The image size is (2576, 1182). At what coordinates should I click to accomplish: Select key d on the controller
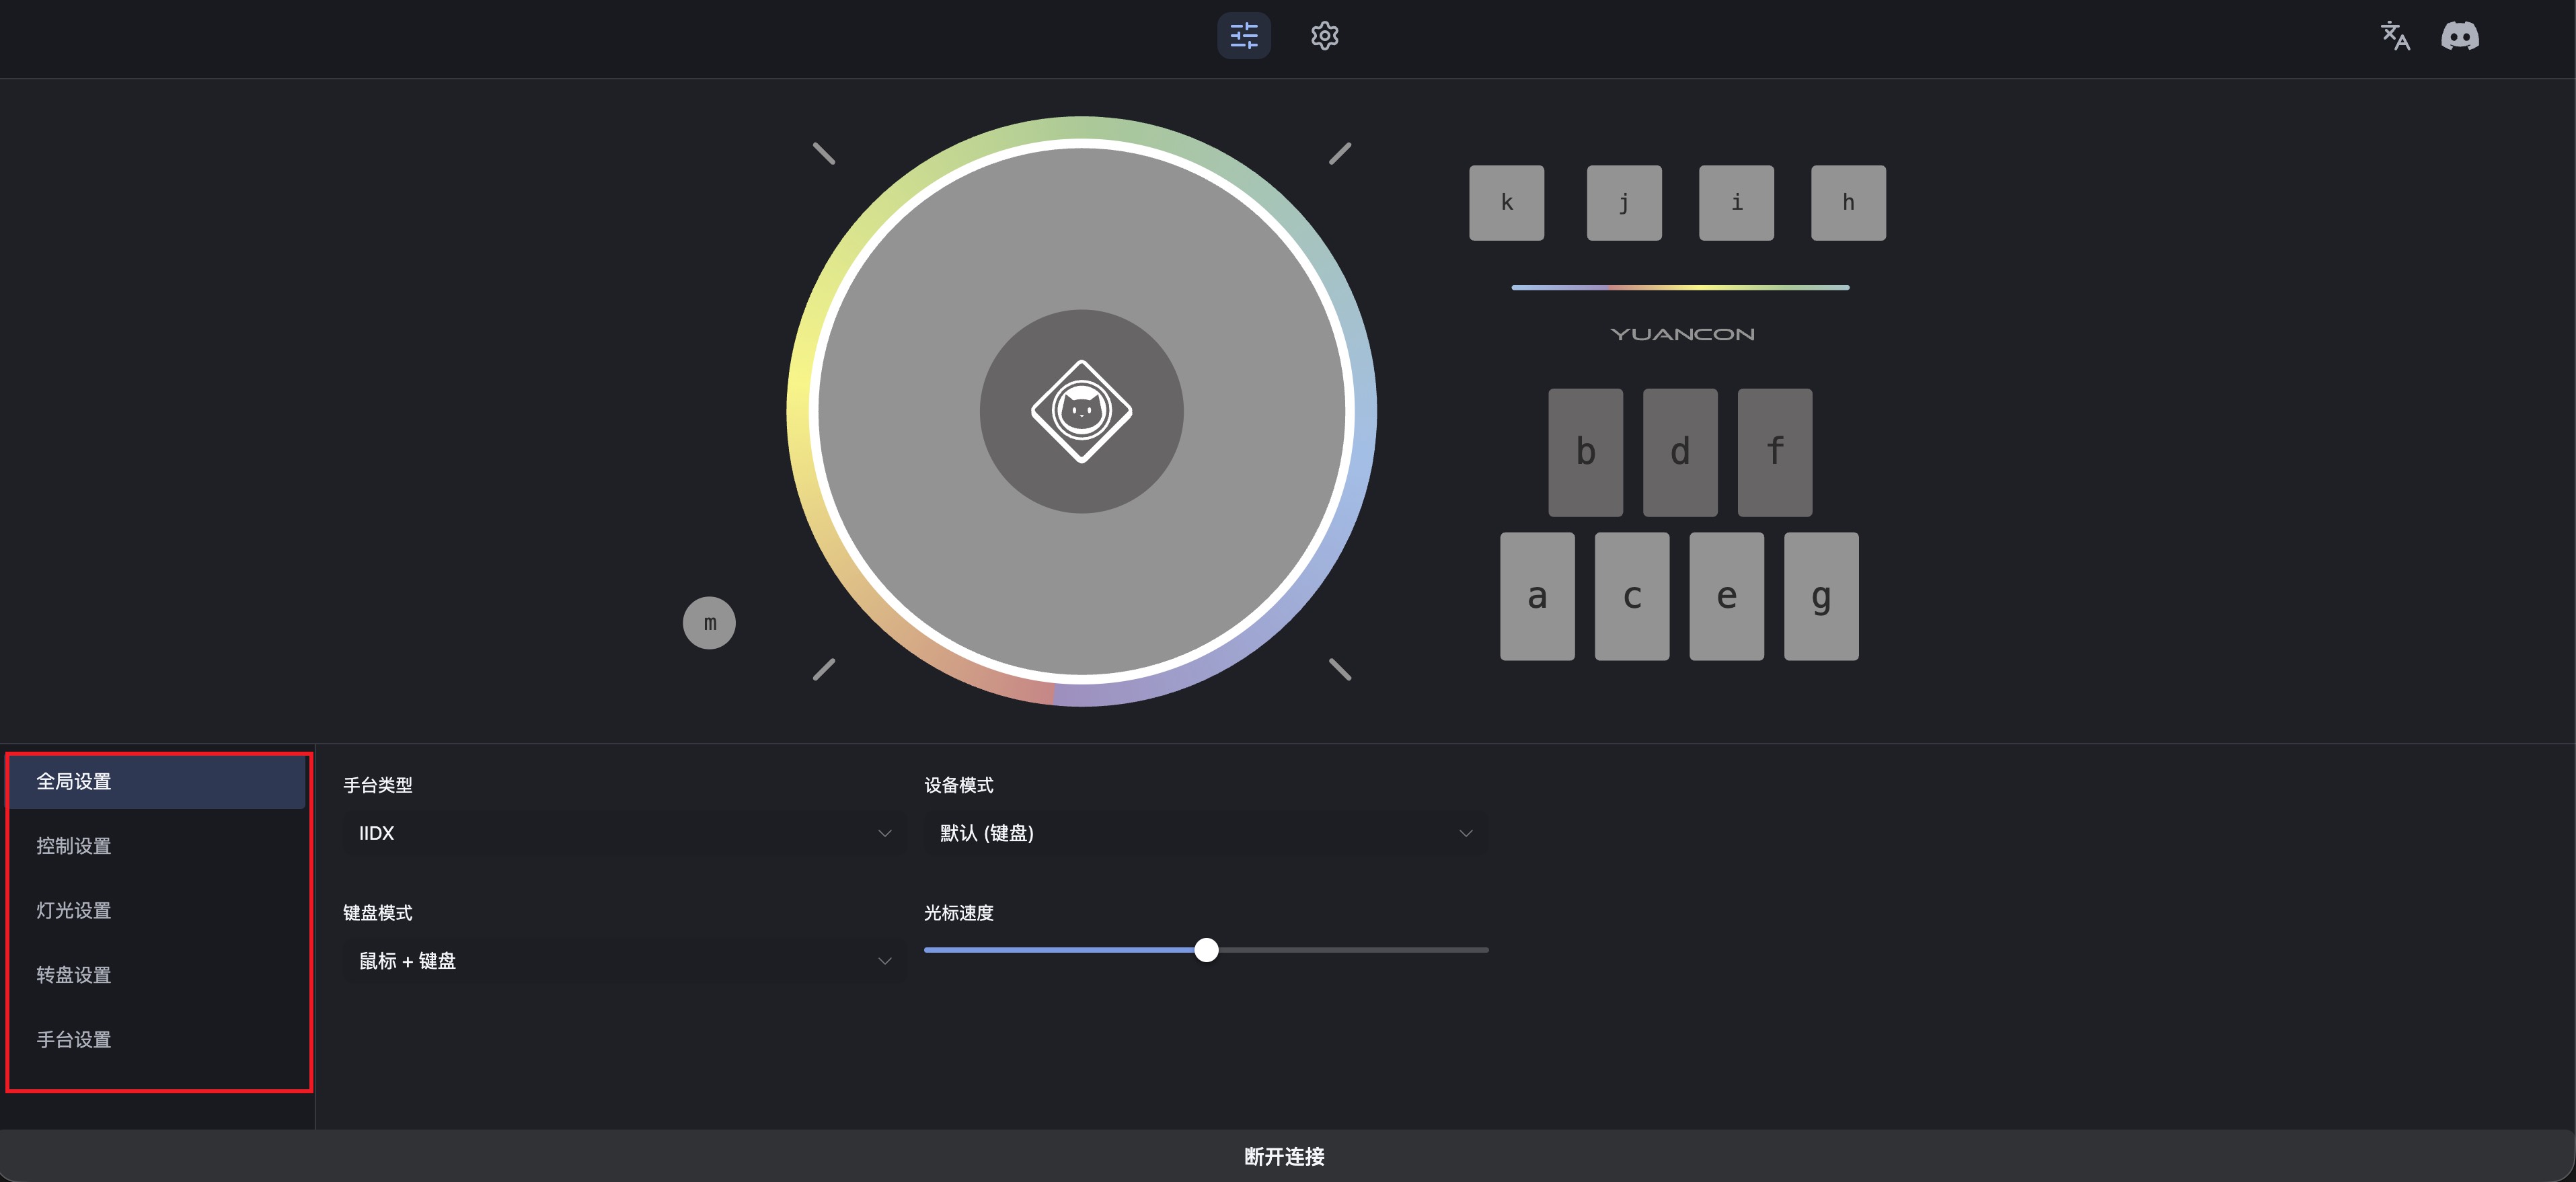coord(1680,452)
